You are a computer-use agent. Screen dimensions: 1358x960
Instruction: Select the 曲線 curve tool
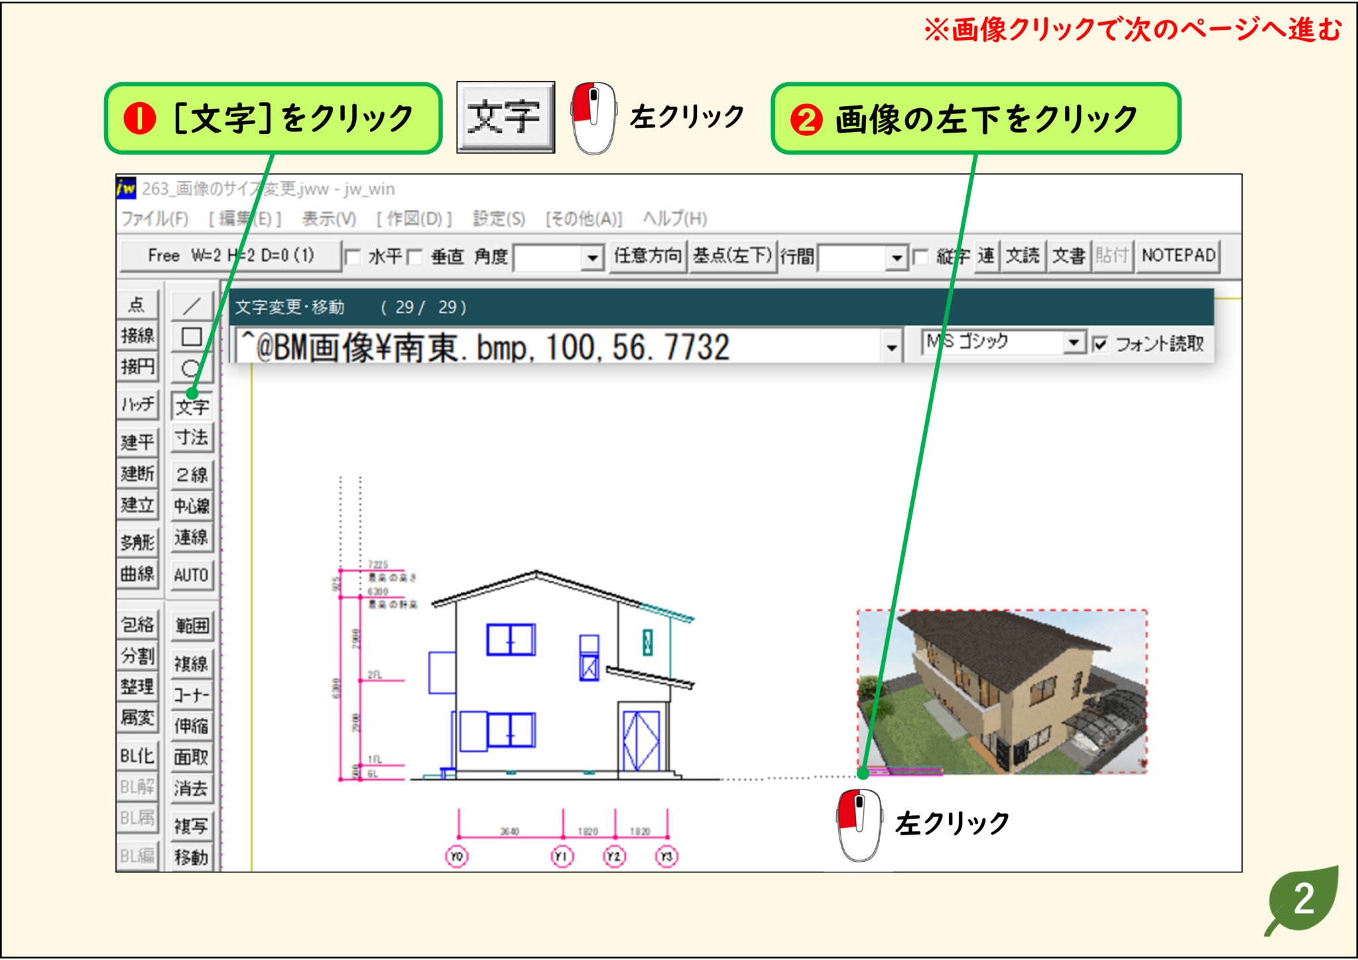pos(138,575)
